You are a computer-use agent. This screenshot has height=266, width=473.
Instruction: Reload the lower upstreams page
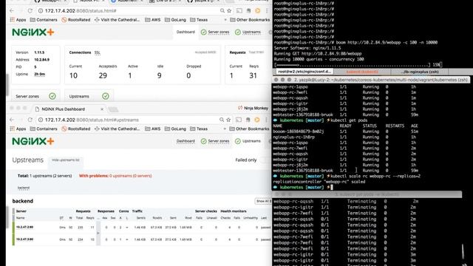[x=30, y=120]
